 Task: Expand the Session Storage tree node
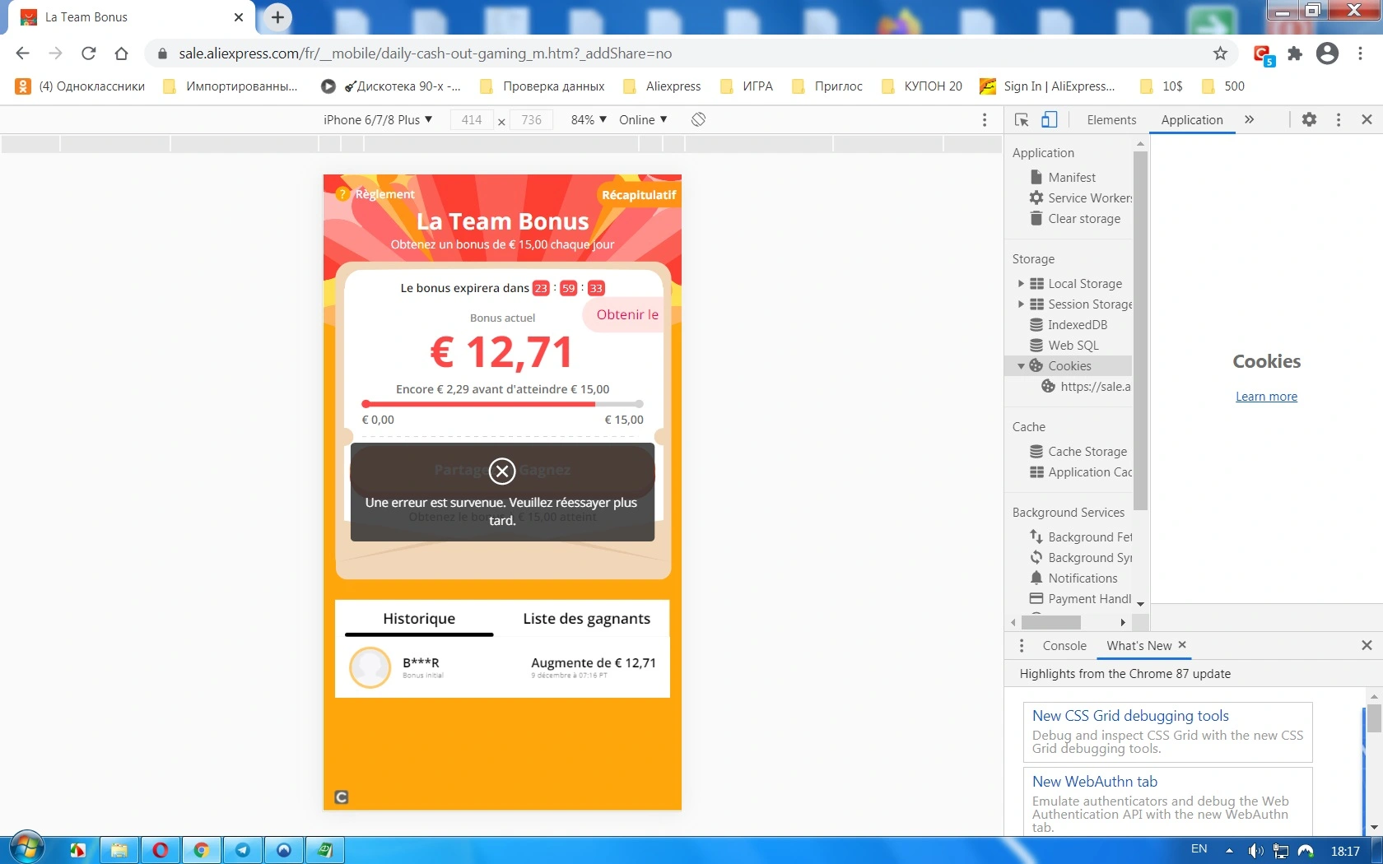(x=1021, y=304)
